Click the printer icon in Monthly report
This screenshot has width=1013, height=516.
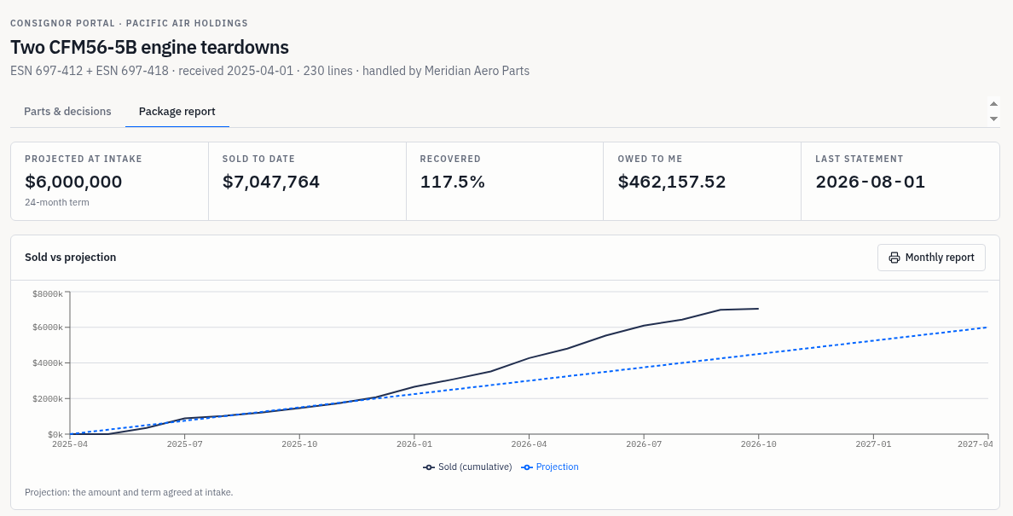click(894, 258)
